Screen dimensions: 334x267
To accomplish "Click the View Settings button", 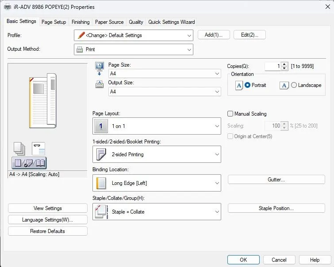I will tap(48, 208).
